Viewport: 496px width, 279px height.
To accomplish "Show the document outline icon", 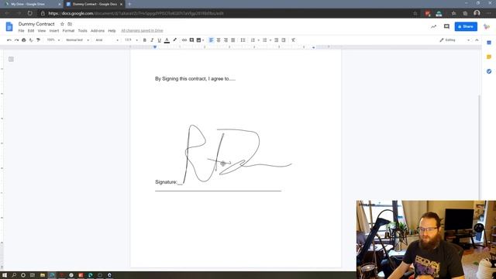I will click(11, 59).
